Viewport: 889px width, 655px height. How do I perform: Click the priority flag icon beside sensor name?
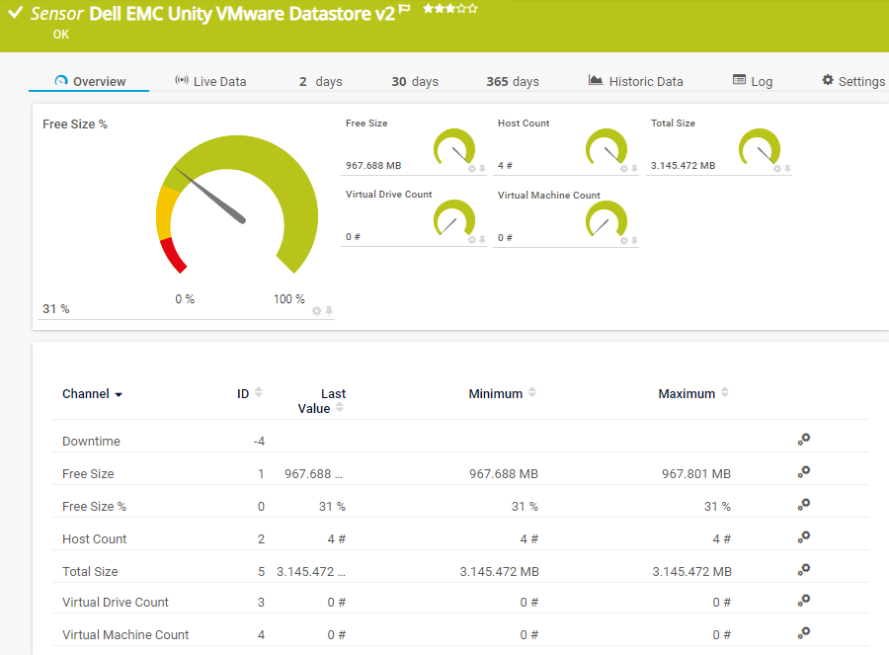pos(404,10)
